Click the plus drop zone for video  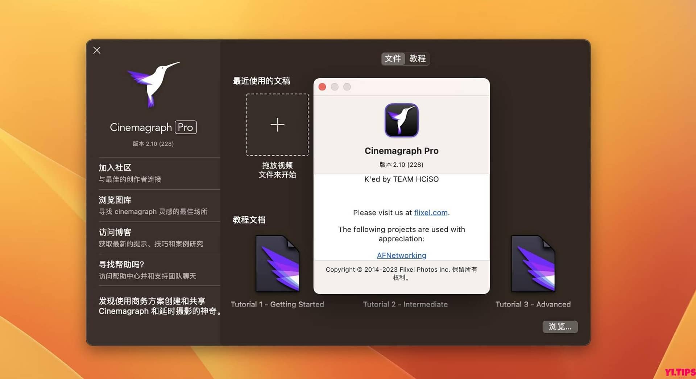(277, 125)
